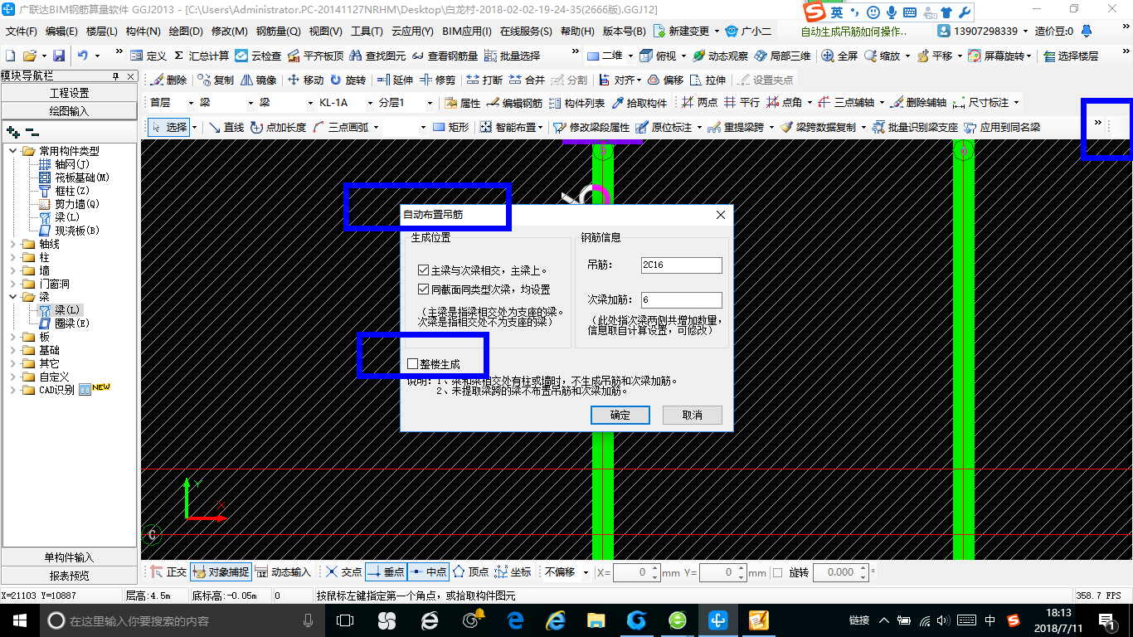Open the BIM应用(I) menu
Screen dimensions: 1133x637
(466, 31)
